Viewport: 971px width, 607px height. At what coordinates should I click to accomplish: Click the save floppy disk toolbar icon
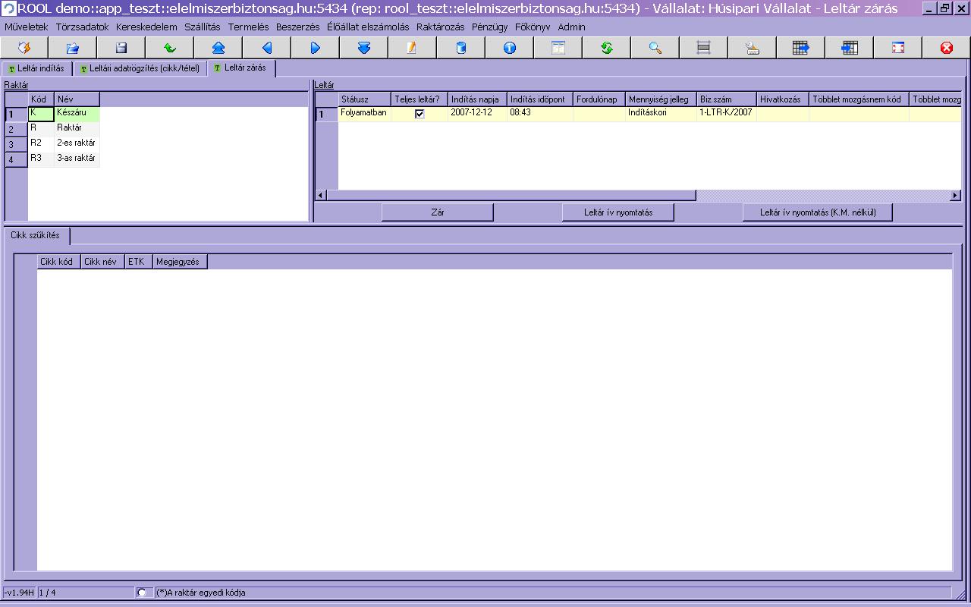point(121,48)
